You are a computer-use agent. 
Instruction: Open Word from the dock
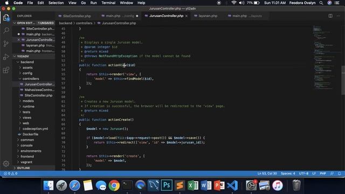click(206, 185)
